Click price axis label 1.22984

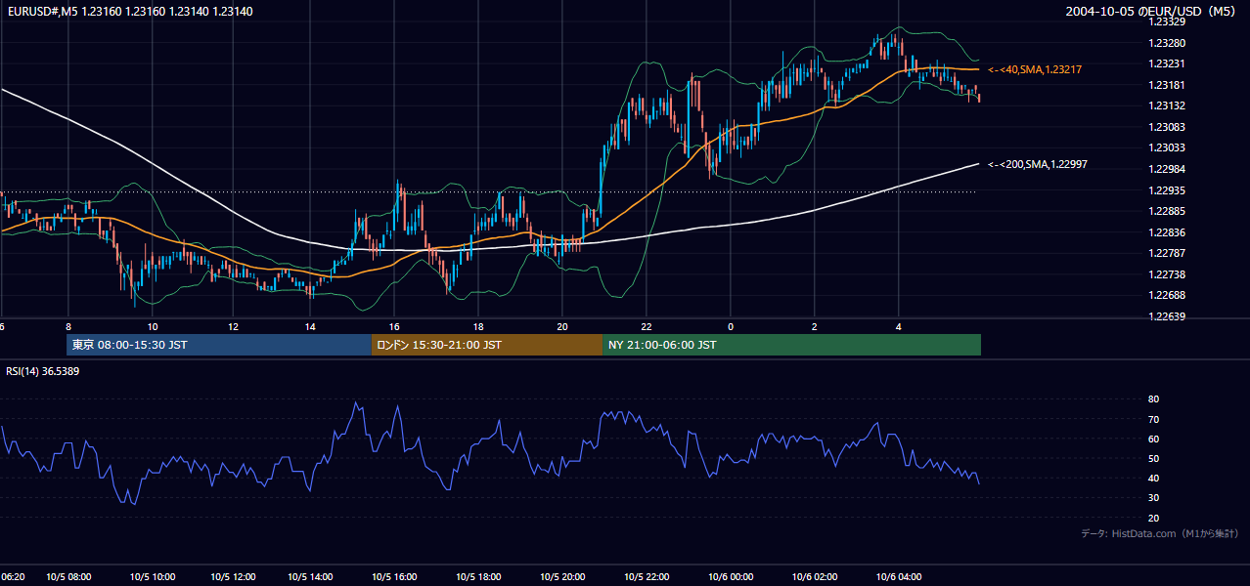click(x=1166, y=169)
